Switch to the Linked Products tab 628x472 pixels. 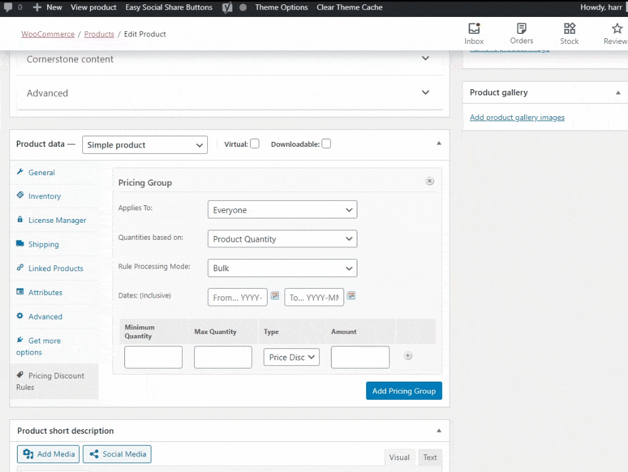[55, 269]
